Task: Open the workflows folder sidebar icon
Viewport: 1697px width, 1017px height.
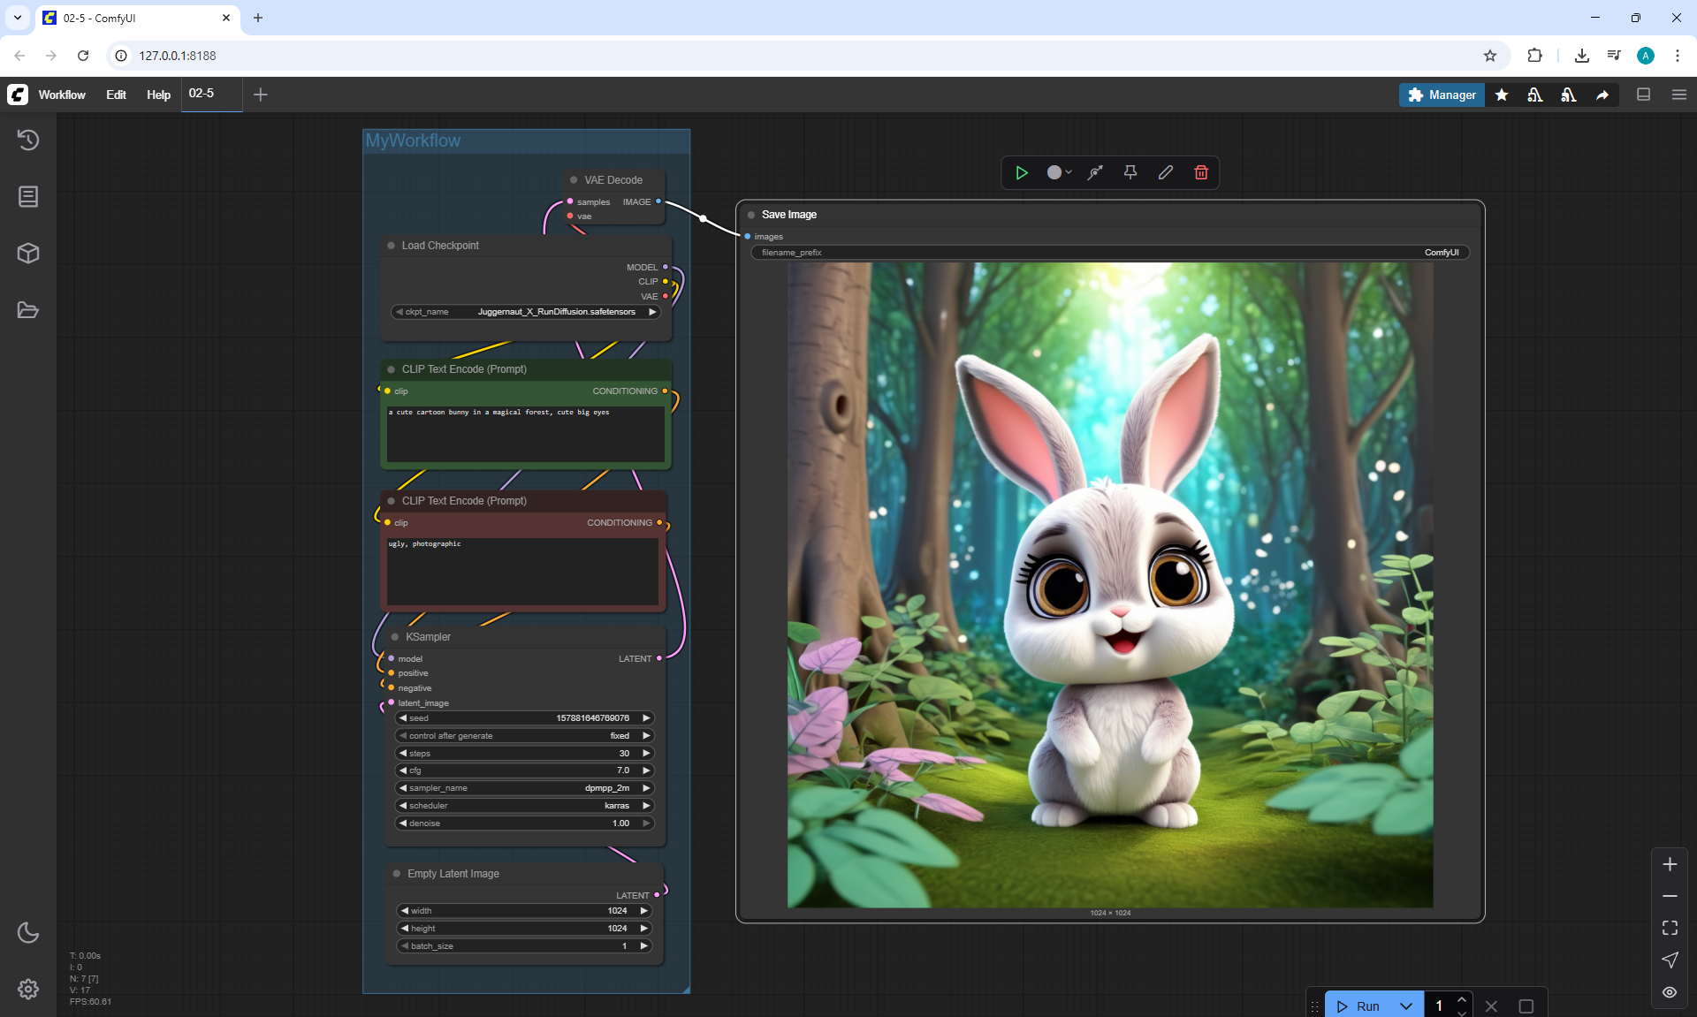Action: (x=28, y=310)
